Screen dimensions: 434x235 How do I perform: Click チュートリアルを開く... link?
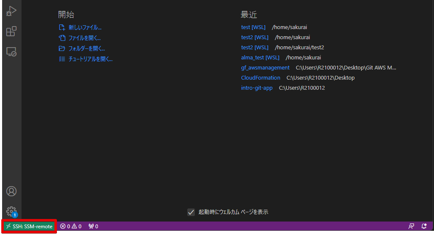click(91, 59)
